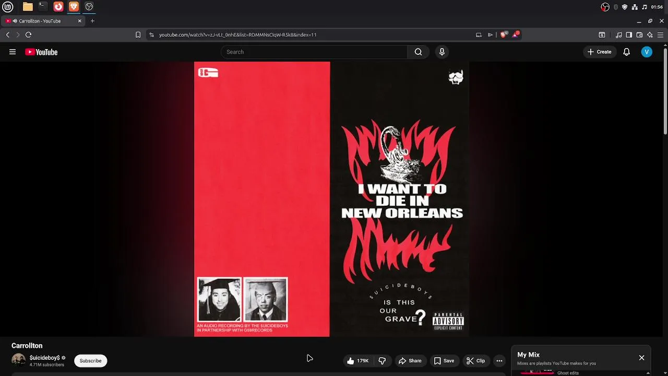View site information icon in address bar

(151, 34)
